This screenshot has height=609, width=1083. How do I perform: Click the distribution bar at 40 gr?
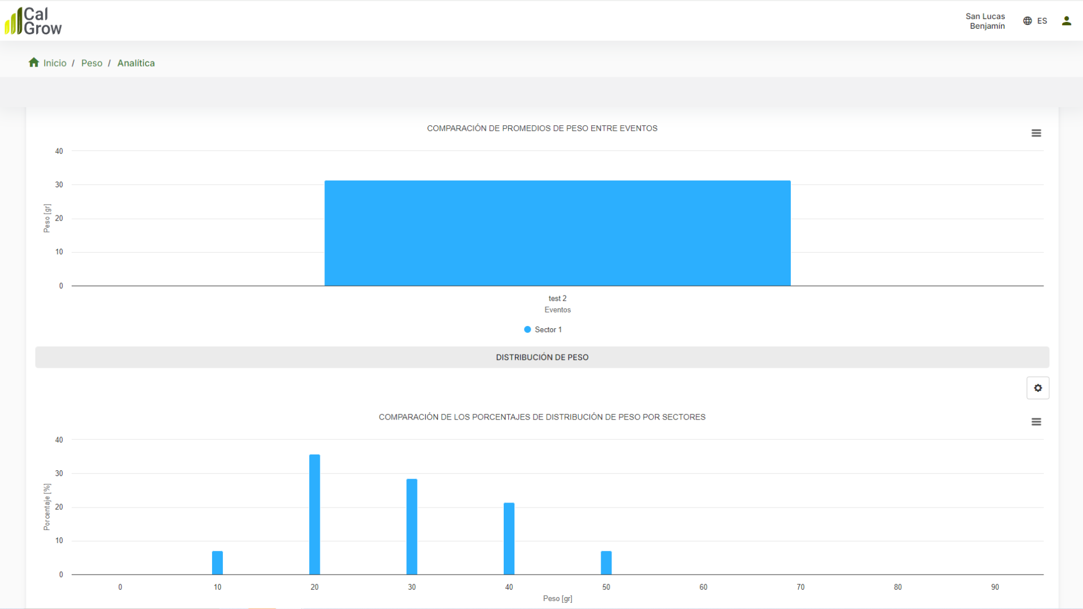pos(509,539)
